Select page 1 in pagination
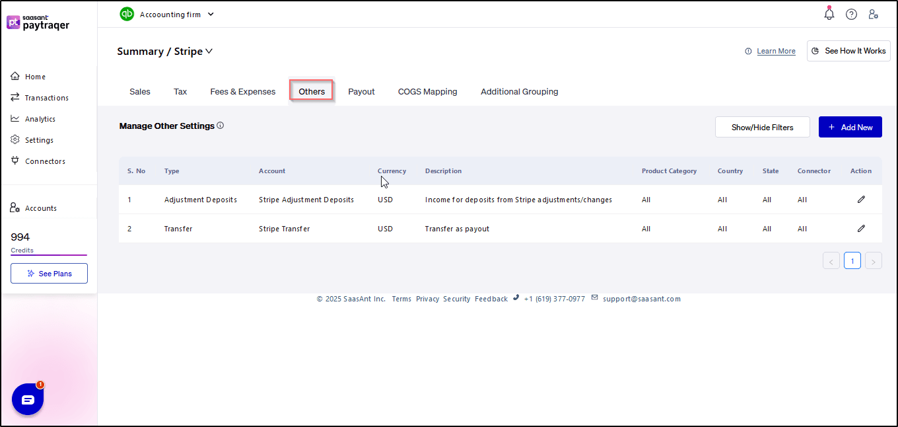The width and height of the screenshot is (898, 427). click(852, 261)
